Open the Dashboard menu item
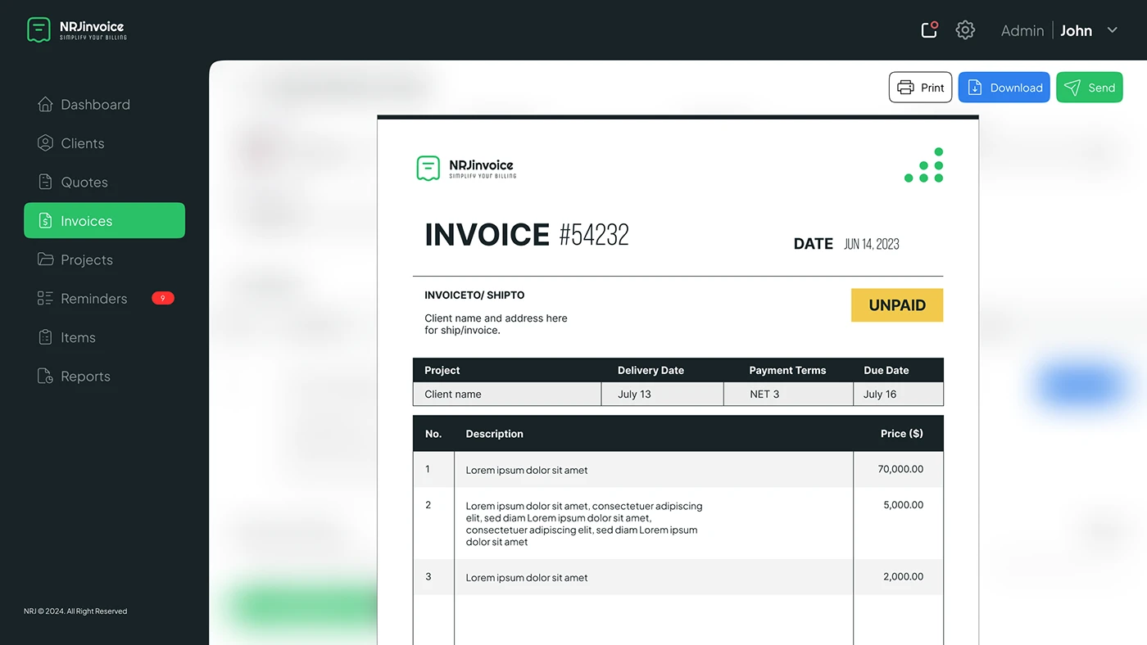Screen dimensions: 1147x645 (104, 104)
